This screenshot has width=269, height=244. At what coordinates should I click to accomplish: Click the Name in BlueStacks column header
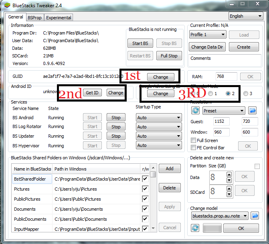click(x=32, y=169)
